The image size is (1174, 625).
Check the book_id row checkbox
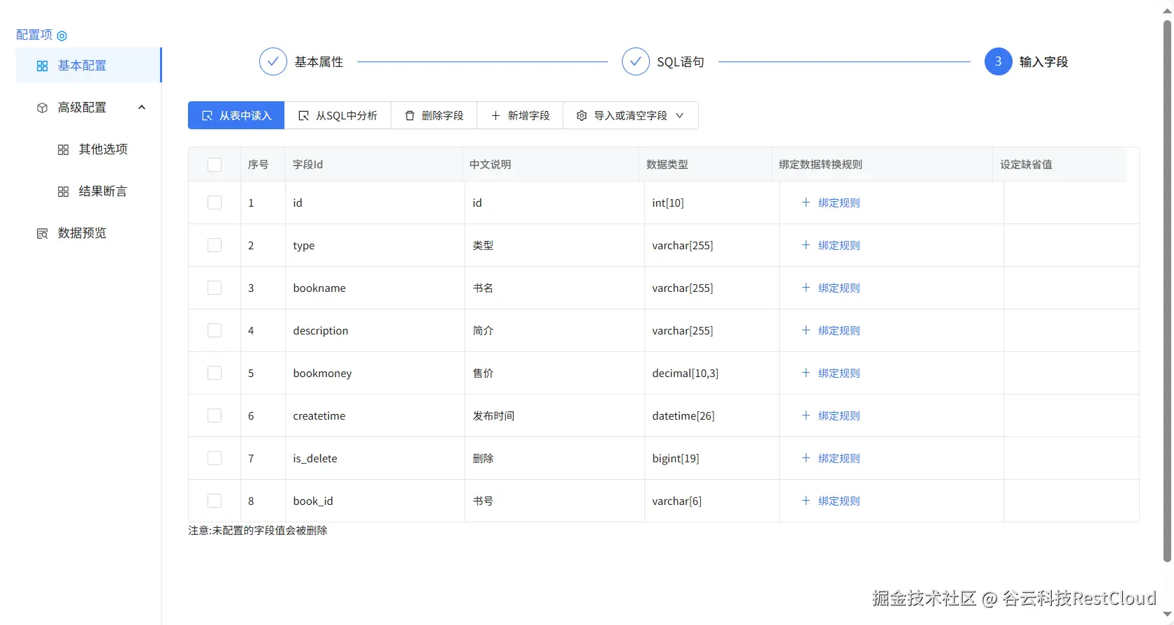click(215, 501)
